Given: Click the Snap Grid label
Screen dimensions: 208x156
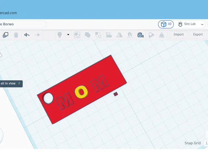Looking at the screenshot, I should pos(193,143).
